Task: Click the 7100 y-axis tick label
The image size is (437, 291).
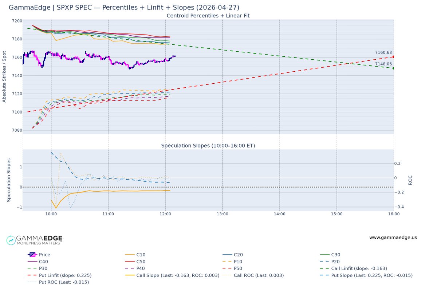Action: coord(17,112)
